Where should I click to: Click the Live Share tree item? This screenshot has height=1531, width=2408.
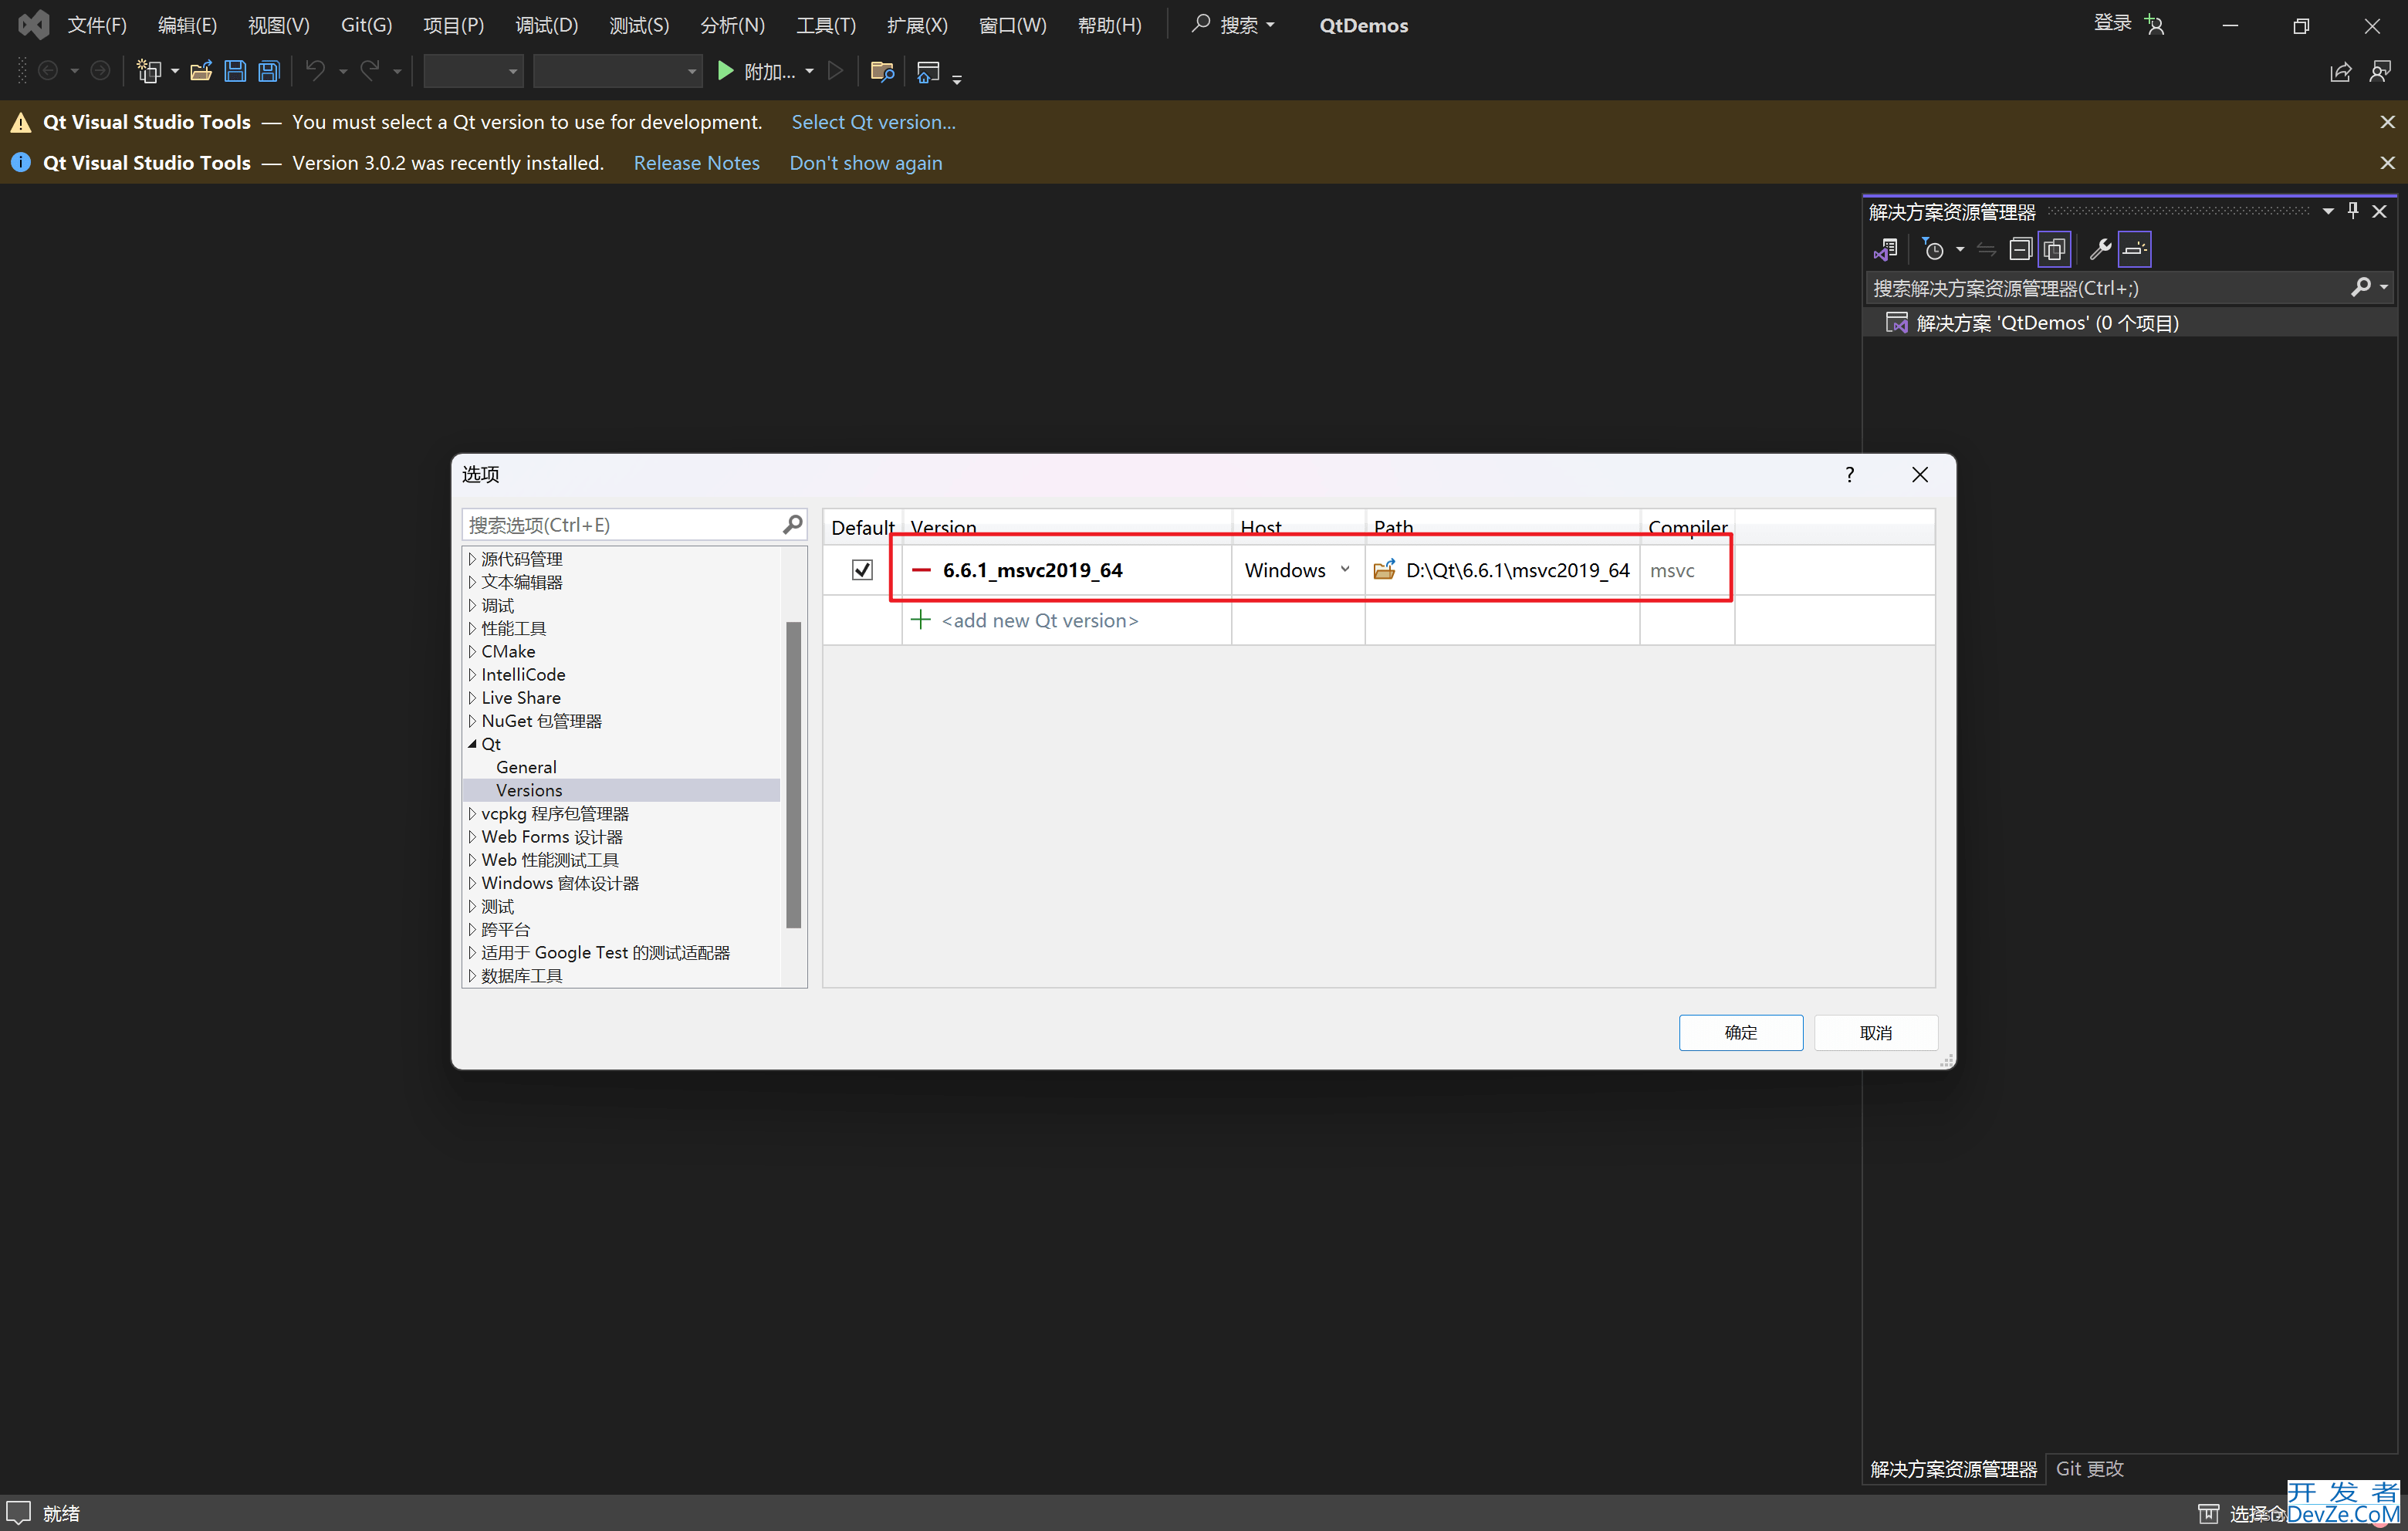[x=521, y=697]
